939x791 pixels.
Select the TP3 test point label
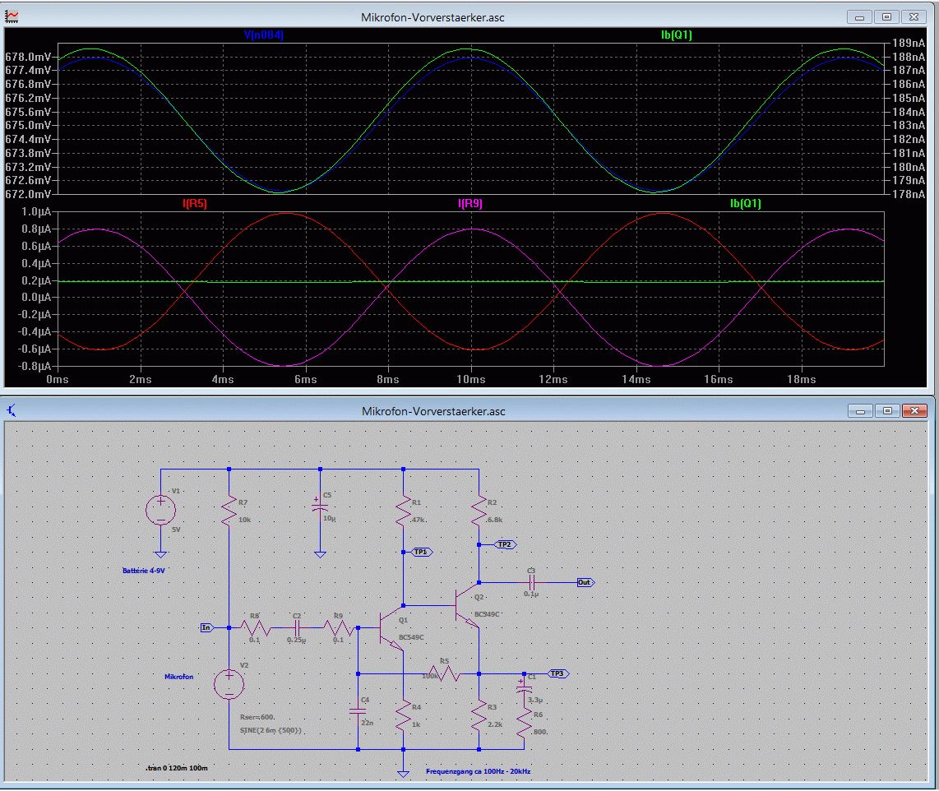point(557,673)
